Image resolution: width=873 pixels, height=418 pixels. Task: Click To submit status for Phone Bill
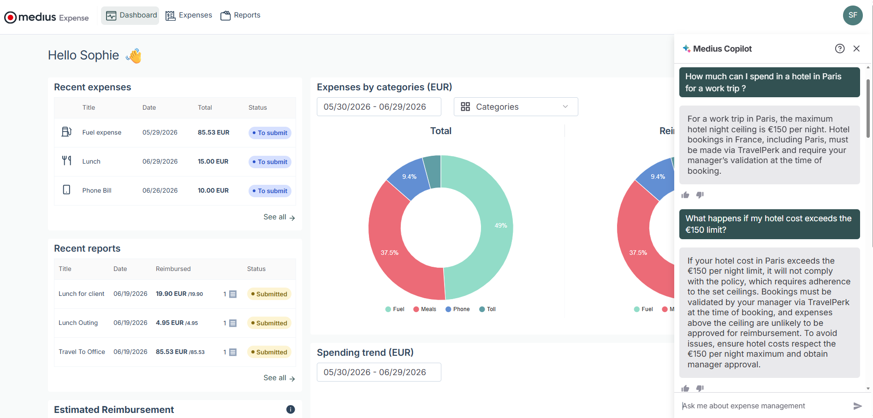click(270, 191)
